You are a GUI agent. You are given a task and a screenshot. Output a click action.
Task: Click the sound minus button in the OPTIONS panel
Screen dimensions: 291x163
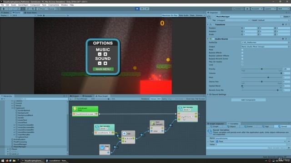point(100,63)
